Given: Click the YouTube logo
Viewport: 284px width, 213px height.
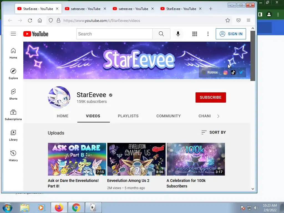Looking at the screenshot, I should [36, 34].
